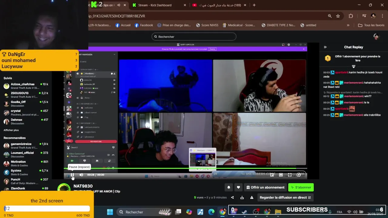Open the untitled bookmark
Image resolution: width=388 pixels, height=218 pixels.
(308, 25)
